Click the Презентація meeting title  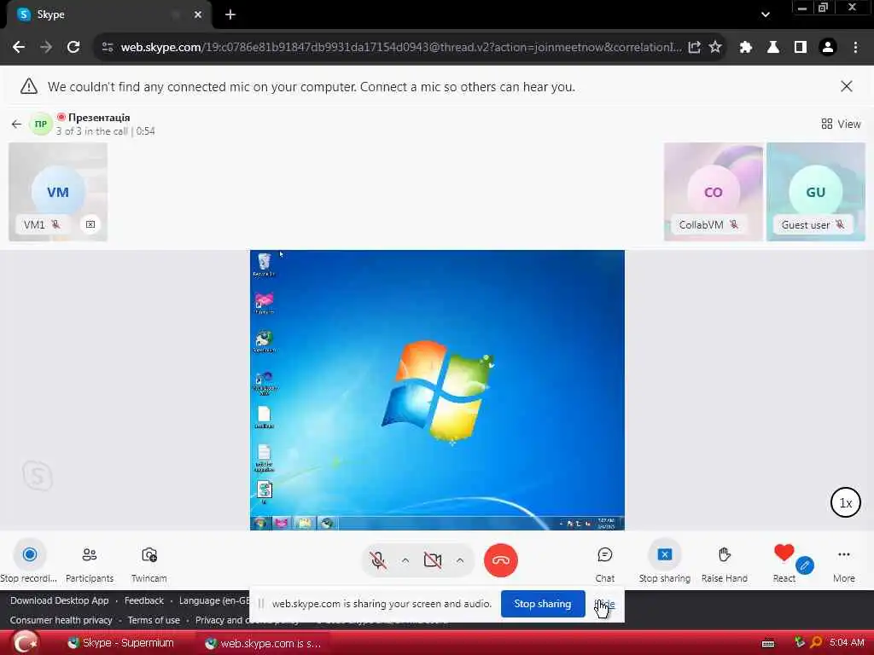(99, 118)
